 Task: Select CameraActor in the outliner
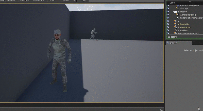point(184,27)
